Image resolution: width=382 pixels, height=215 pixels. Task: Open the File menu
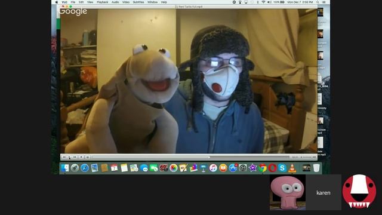pyautogui.click(x=73, y=2)
